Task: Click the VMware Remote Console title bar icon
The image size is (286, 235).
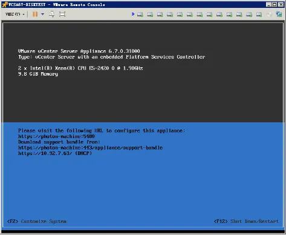Action: pos(4,4)
